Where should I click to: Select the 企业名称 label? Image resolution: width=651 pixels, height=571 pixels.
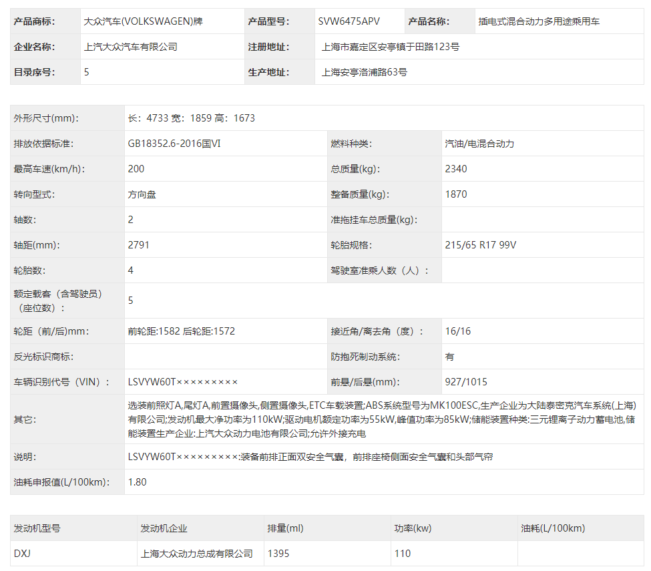(34, 47)
